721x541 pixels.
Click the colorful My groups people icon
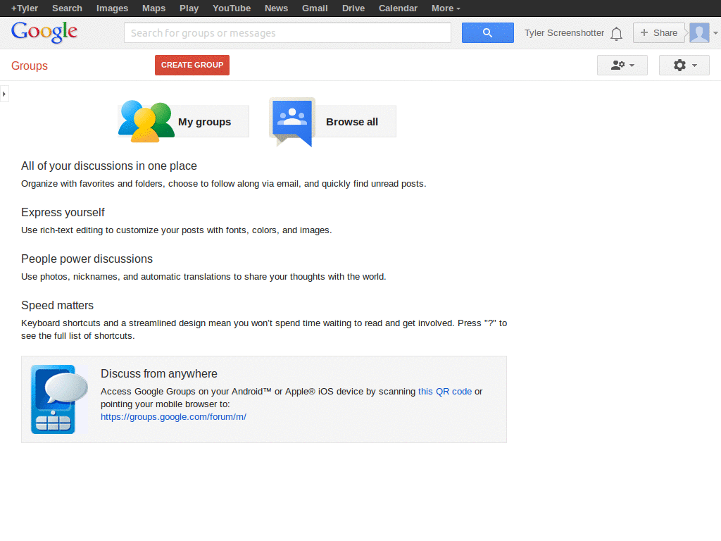tap(146, 121)
